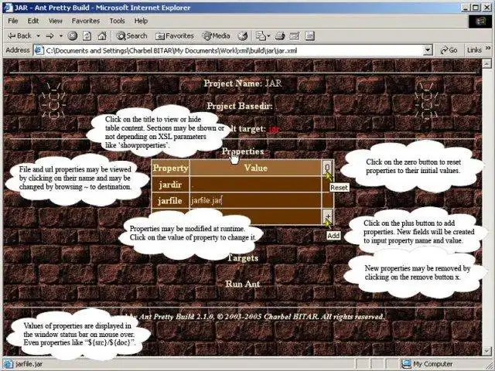Image resolution: width=495 pixels, height=371 pixels.
Task: Open the File menu
Action: pos(12,21)
